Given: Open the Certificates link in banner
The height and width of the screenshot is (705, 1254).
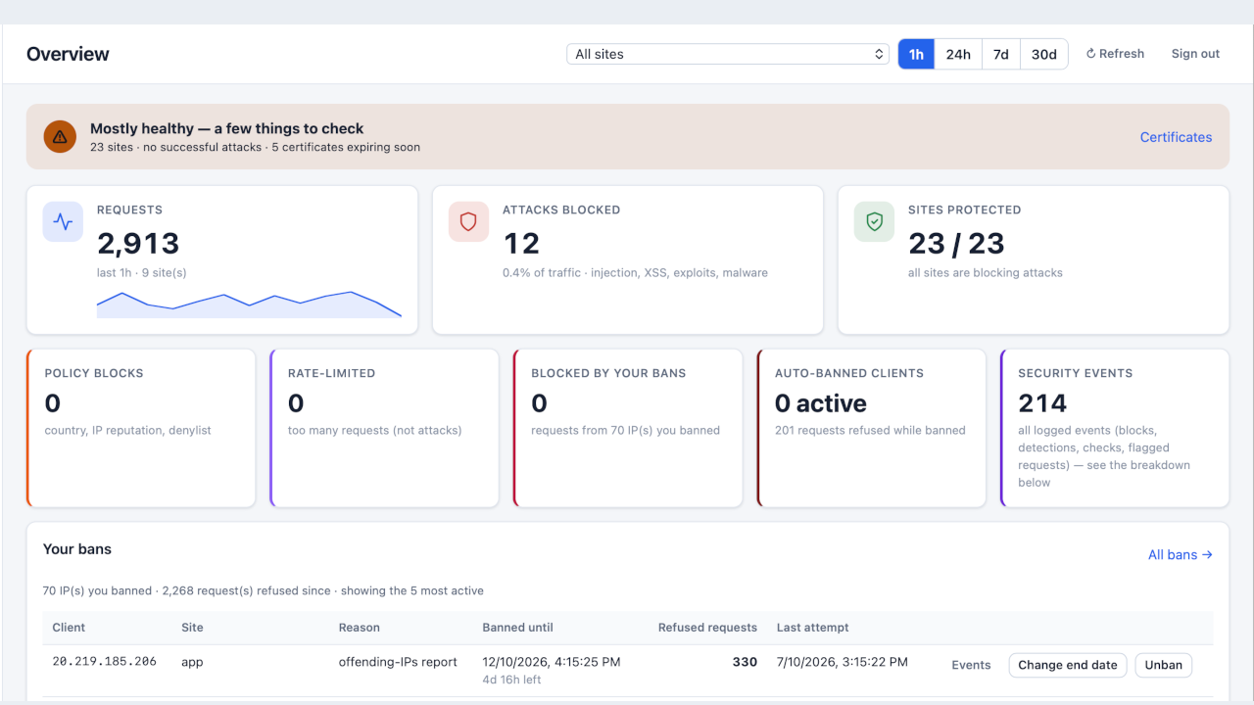Looking at the screenshot, I should 1176,137.
